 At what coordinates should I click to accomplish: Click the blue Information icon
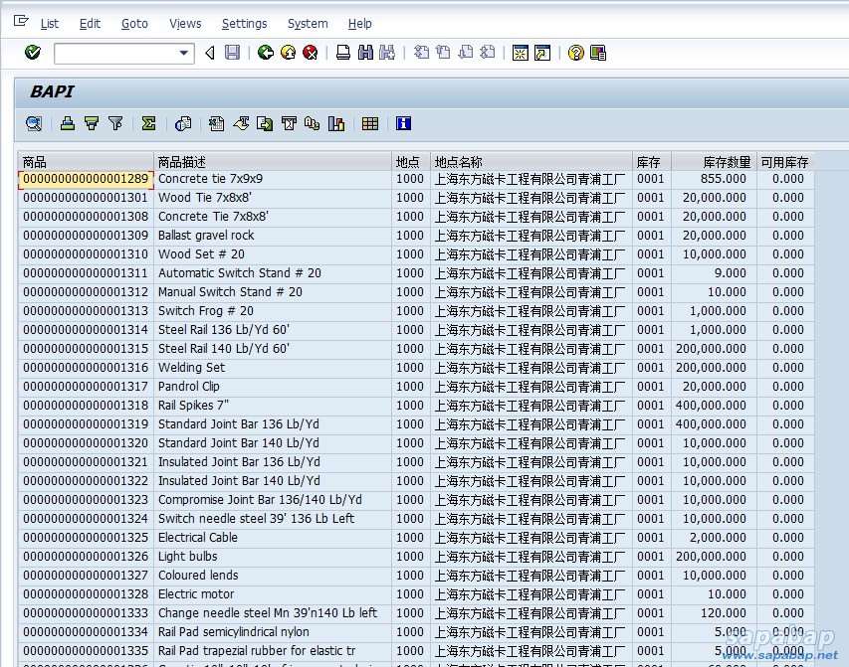403,123
